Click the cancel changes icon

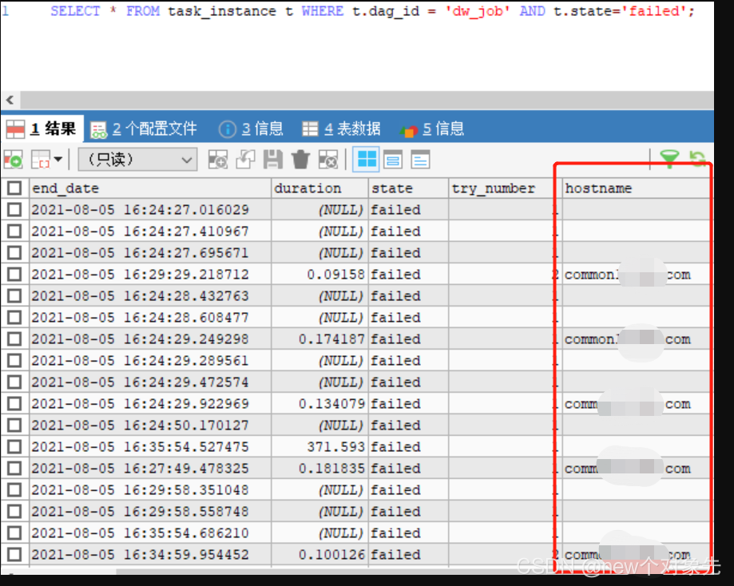tap(328, 160)
